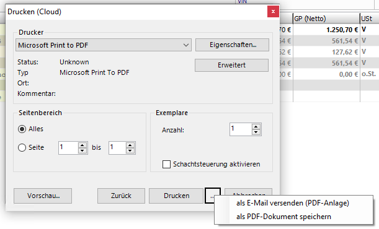Click the Drucken button

coord(176,196)
